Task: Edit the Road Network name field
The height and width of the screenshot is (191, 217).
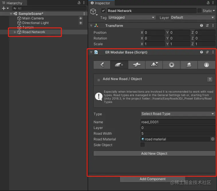Action: 151,11
